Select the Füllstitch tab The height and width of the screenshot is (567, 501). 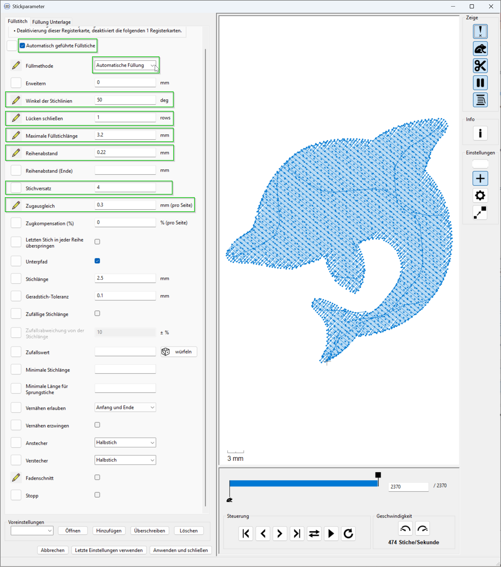pyautogui.click(x=17, y=21)
